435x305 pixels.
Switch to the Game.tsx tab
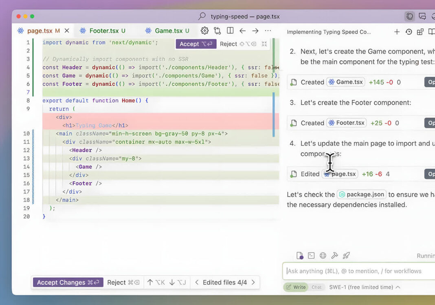[x=169, y=31]
